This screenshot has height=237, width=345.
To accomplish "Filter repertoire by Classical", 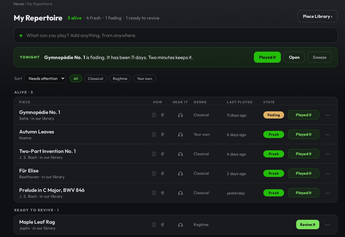I will [x=96, y=78].
